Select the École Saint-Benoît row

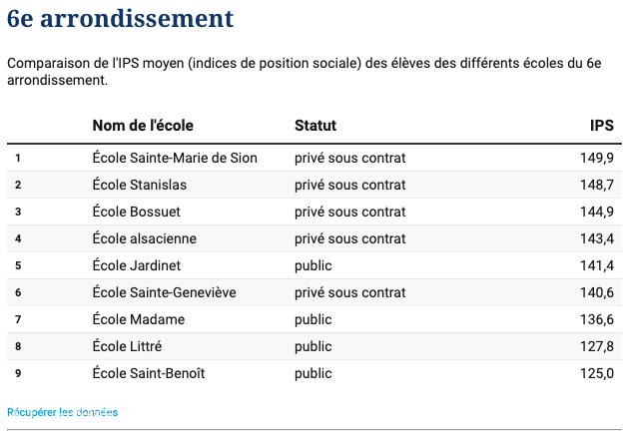pos(314,373)
